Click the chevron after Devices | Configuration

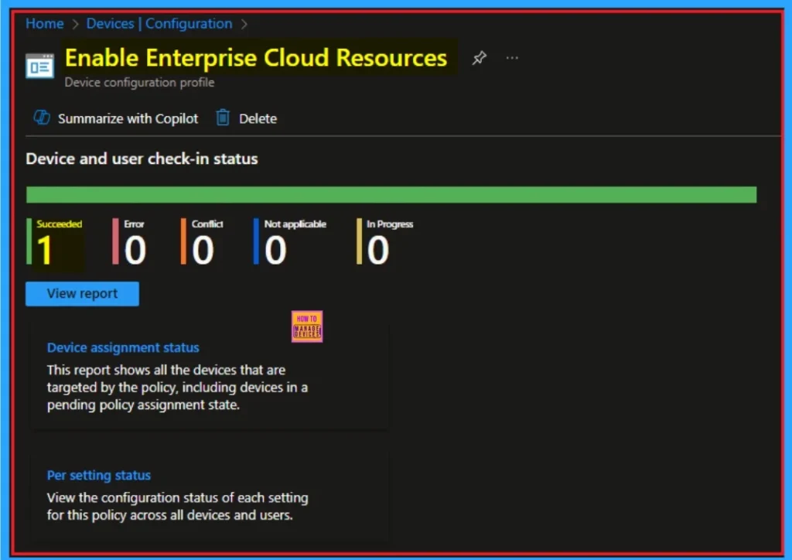coord(244,23)
